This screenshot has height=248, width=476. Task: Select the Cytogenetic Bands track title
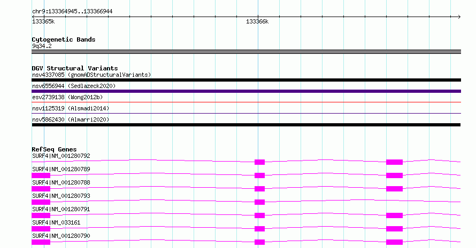[64, 39]
